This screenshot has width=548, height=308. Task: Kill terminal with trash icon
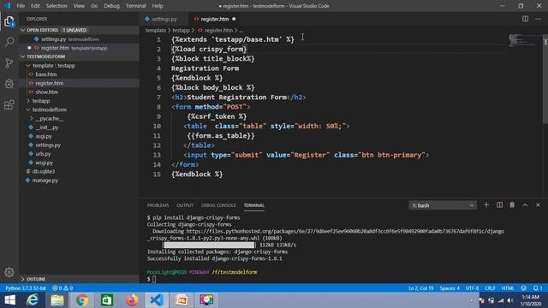tap(512, 205)
